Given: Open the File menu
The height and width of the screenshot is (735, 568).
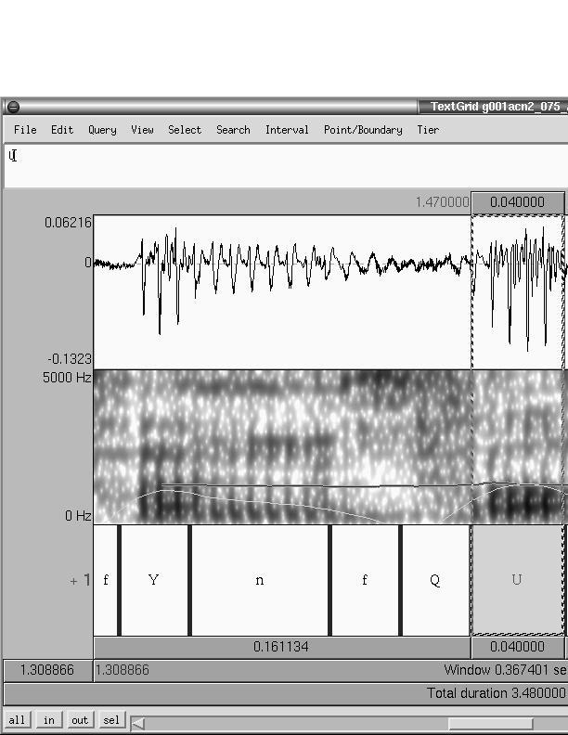Looking at the screenshot, I should [25, 130].
